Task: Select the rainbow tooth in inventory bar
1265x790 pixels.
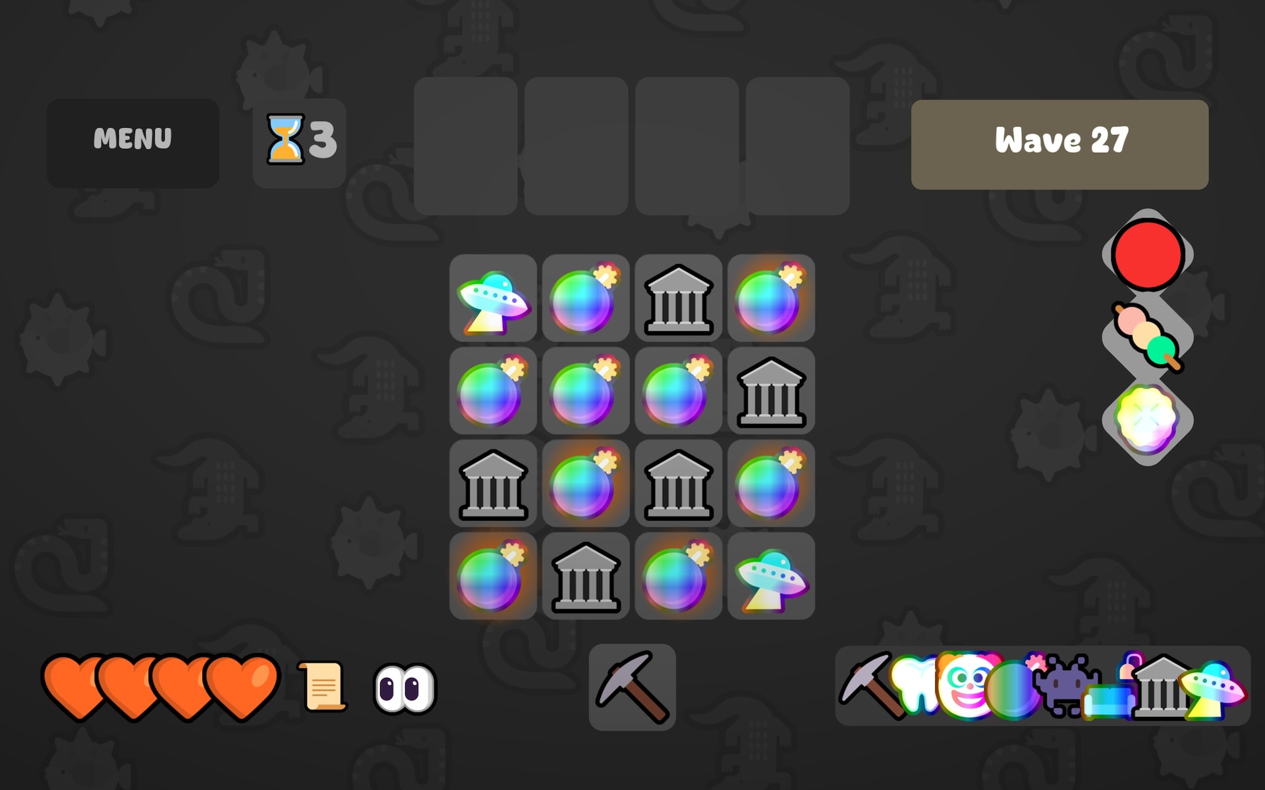Action: point(916,685)
